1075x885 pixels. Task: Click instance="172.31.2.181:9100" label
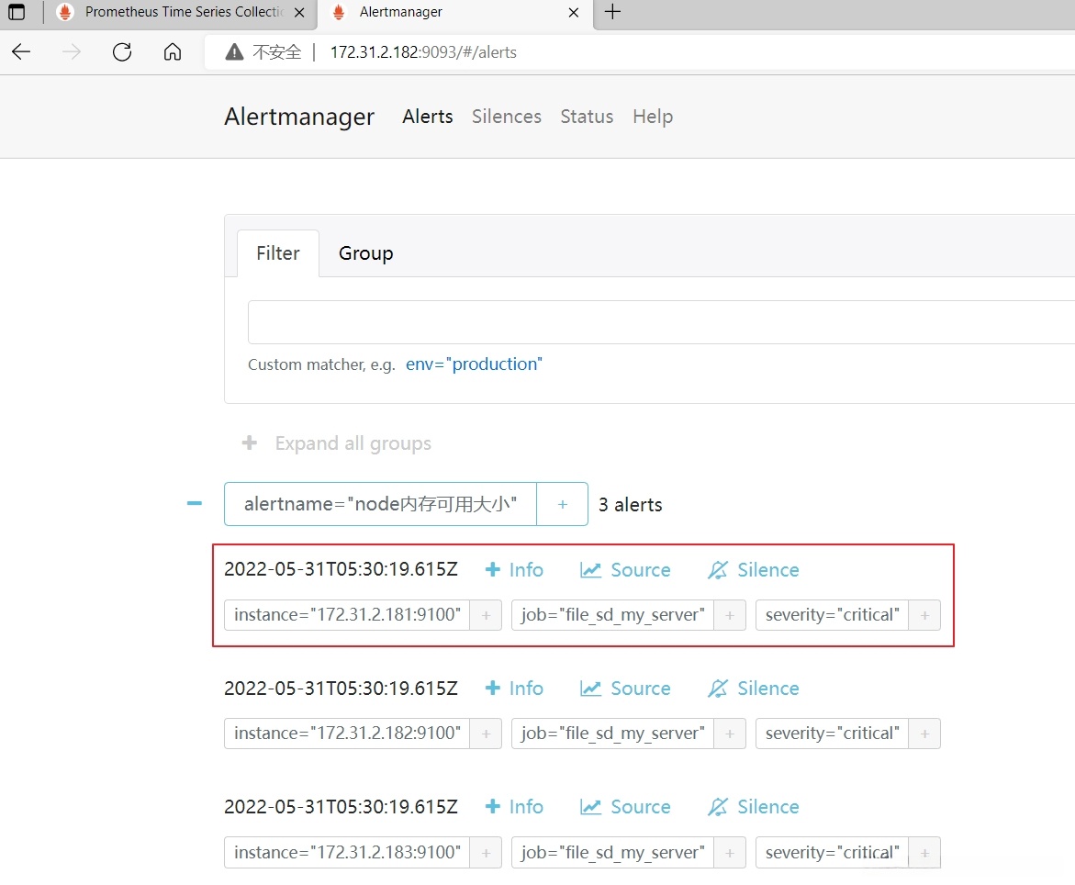[347, 615]
